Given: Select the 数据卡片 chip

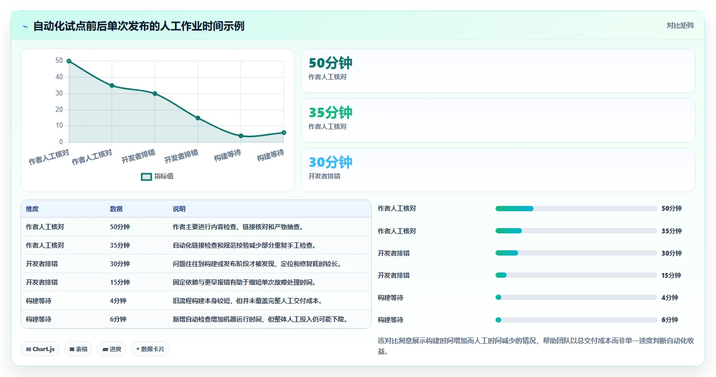Looking at the screenshot, I should pos(150,349).
